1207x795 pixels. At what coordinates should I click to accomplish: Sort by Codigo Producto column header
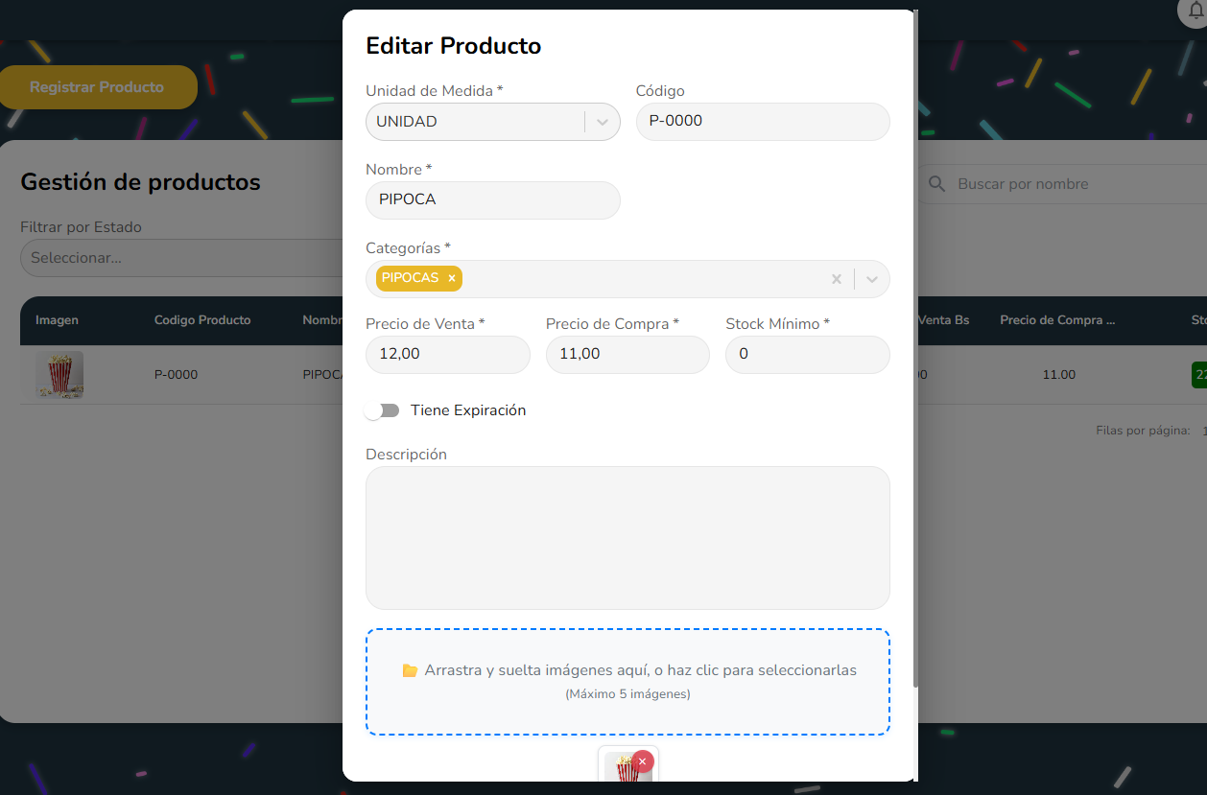pyautogui.click(x=202, y=320)
